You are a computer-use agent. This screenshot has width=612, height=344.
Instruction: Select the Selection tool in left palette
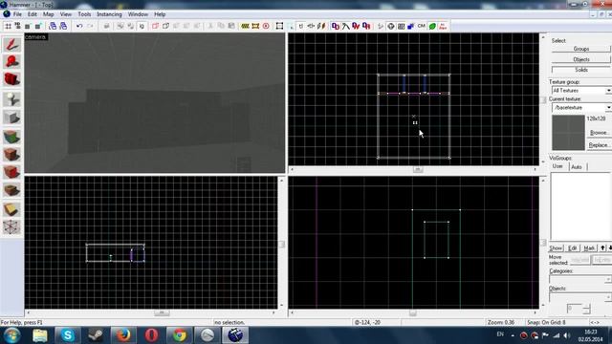[x=12, y=44]
